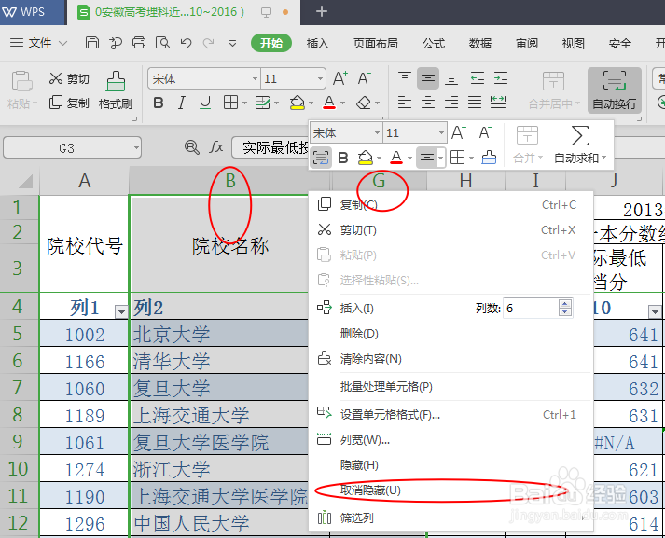665x538 pixels.
Task: Open the File (文件) menu
Action: (x=38, y=43)
